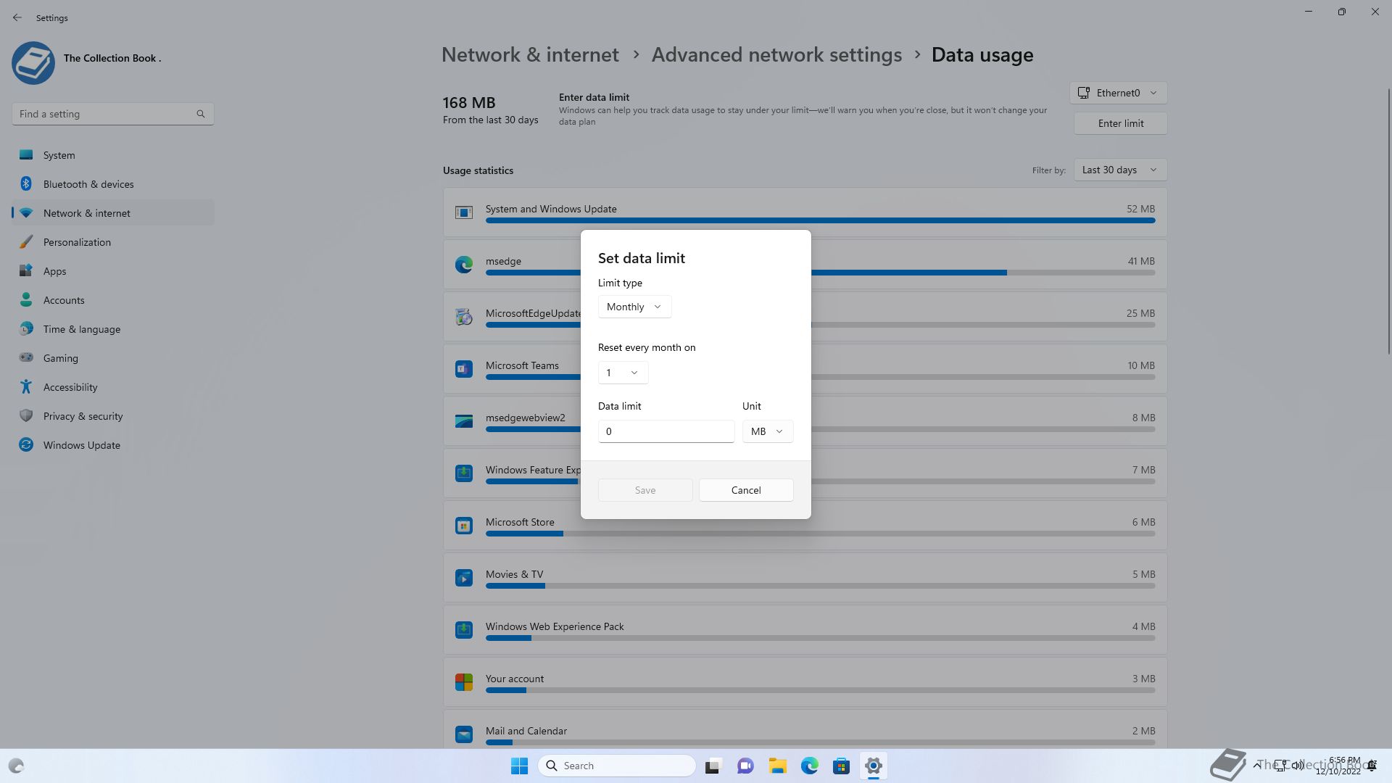Select Windows Update in sidebar menu

point(113,444)
